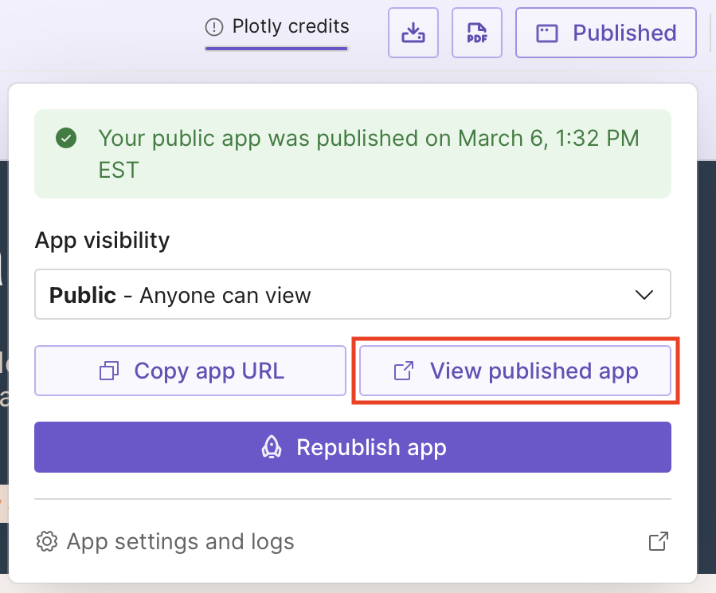The image size is (716, 593).
Task: Open View published app
Action: point(515,371)
